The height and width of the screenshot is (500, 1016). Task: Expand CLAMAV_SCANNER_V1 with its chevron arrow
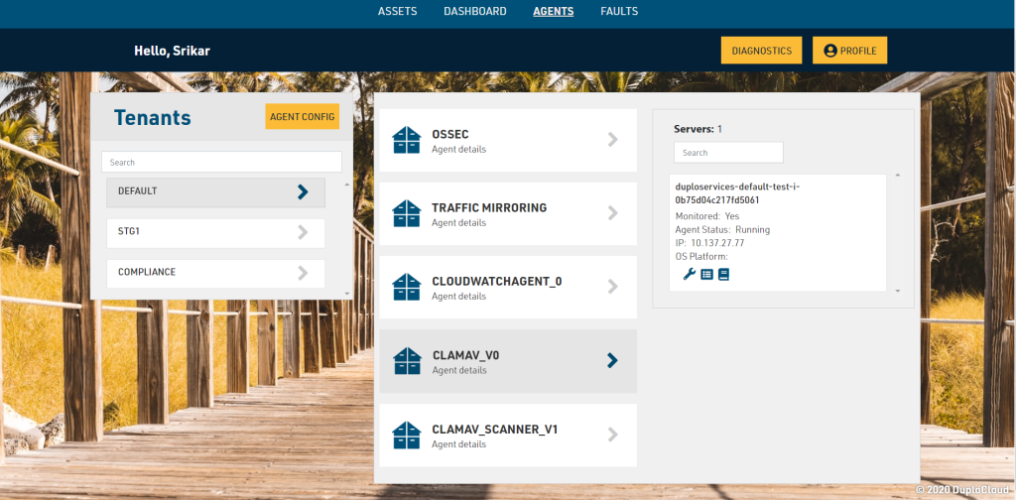(x=613, y=435)
